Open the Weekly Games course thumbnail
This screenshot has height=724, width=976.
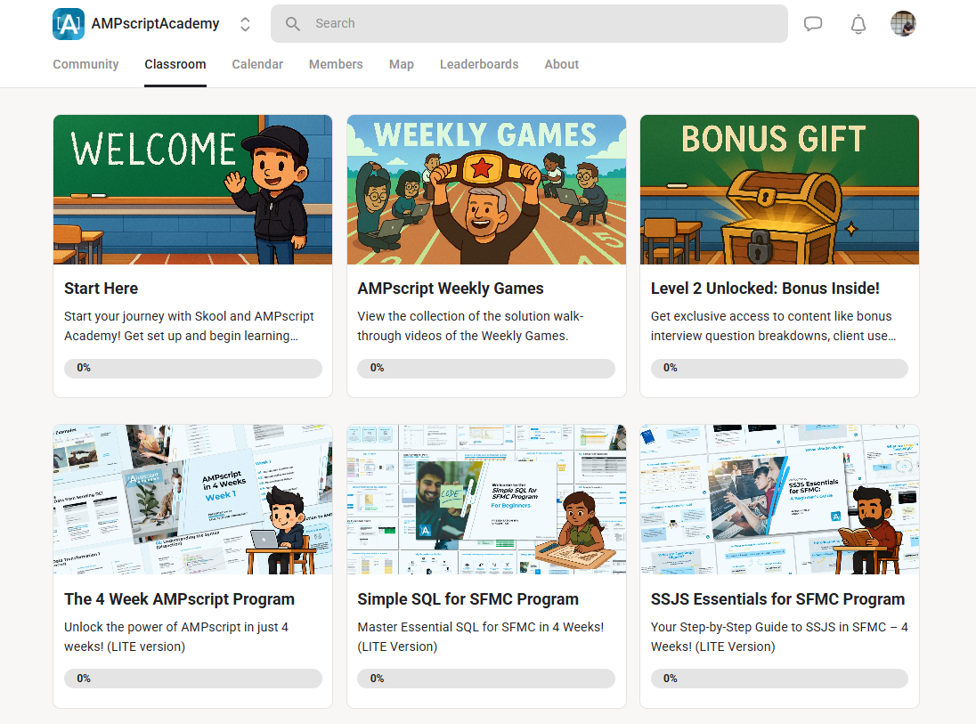[487, 190]
